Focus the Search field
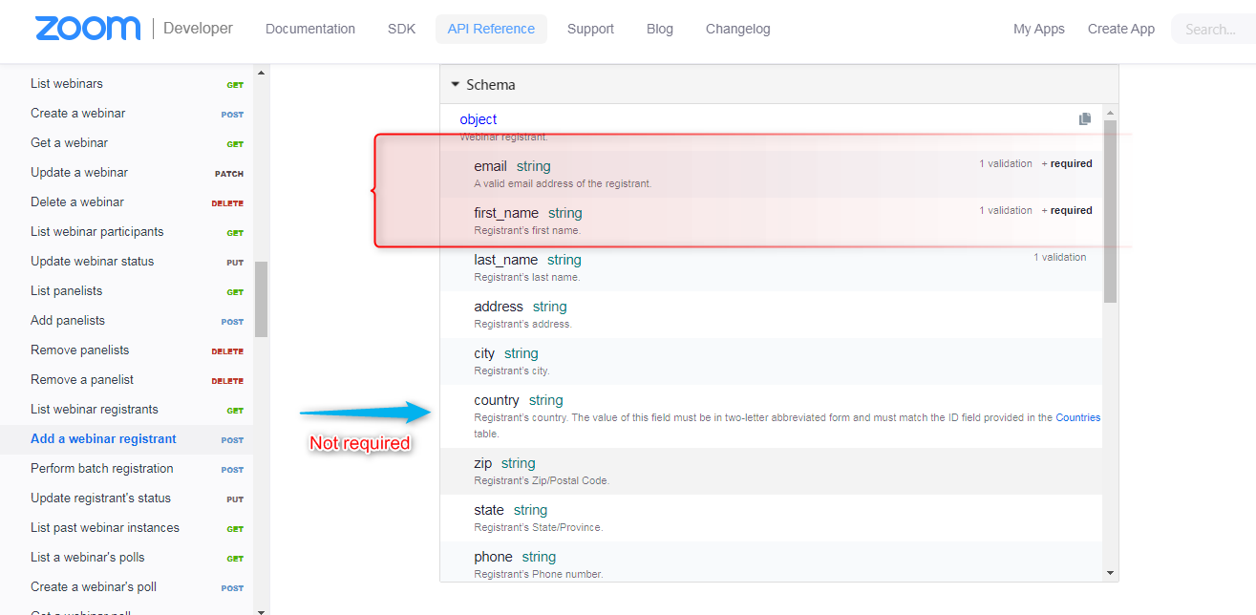 [1213, 29]
